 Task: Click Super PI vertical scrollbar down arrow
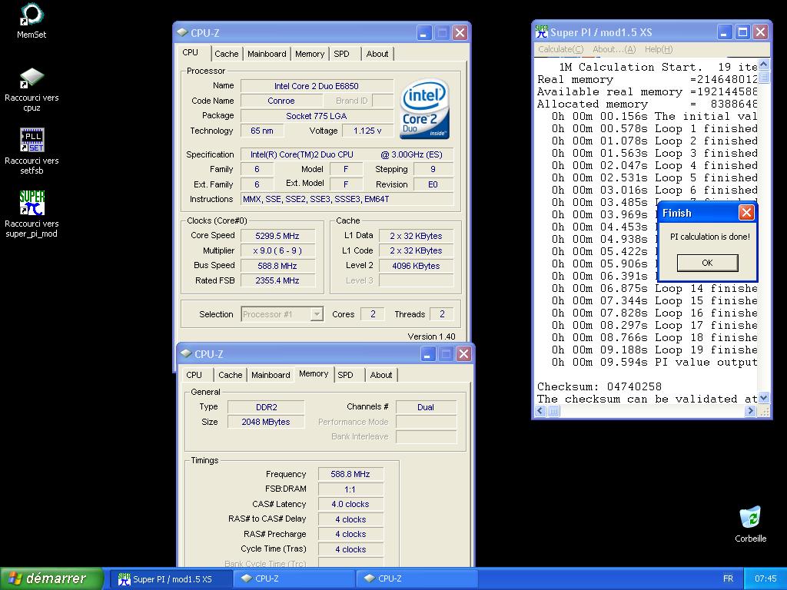click(763, 399)
